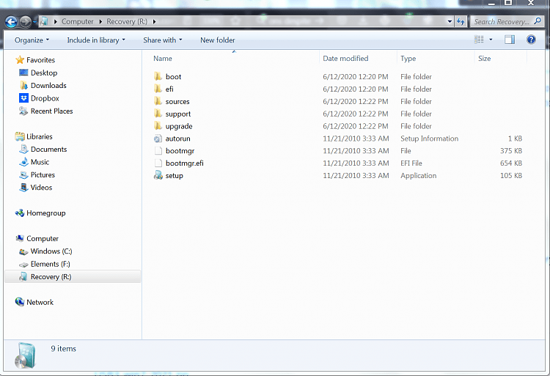Expand the arrow after Recovery (R:) breadcrumb
The width and height of the screenshot is (550, 376).
(154, 22)
